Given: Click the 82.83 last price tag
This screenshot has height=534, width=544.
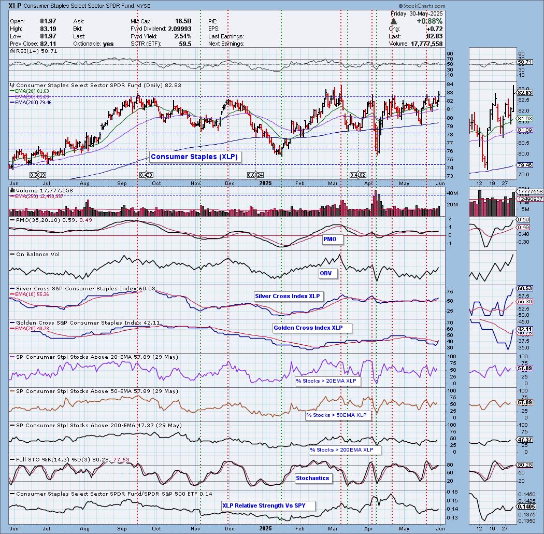Looking at the screenshot, I should [524, 93].
